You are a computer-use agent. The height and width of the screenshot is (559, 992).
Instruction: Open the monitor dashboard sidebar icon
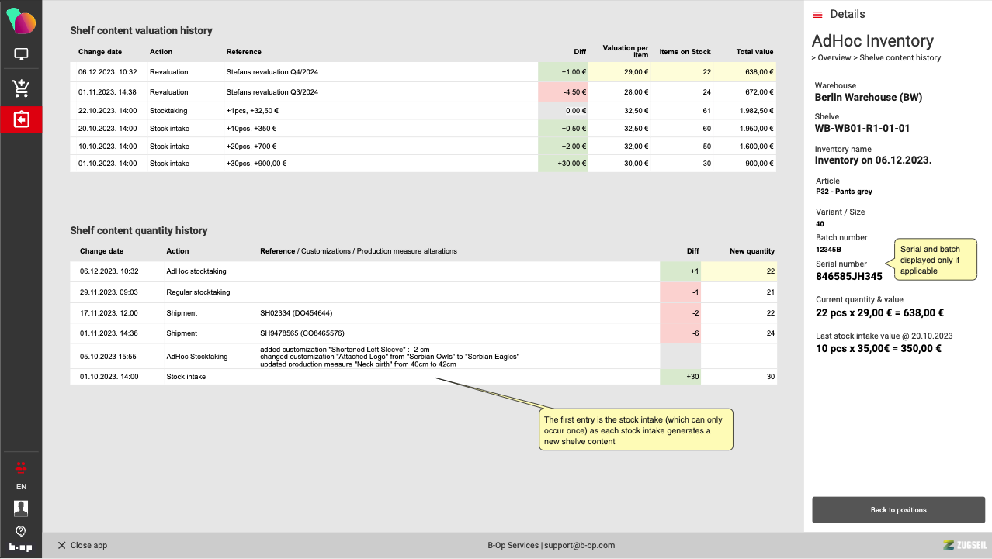click(21, 55)
